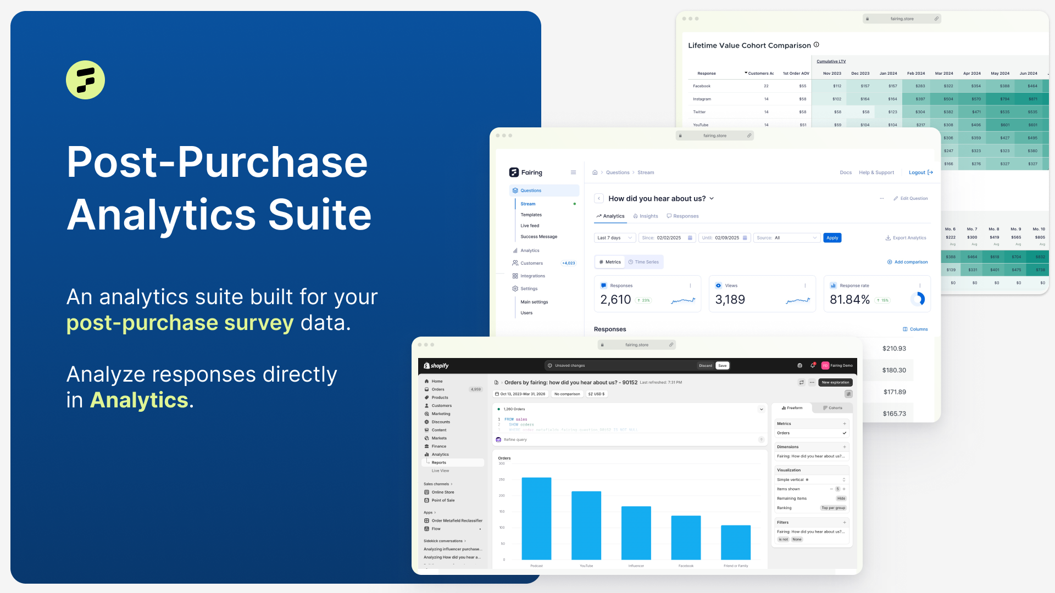Click Add comparison
The height and width of the screenshot is (593, 1055).
[907, 262]
